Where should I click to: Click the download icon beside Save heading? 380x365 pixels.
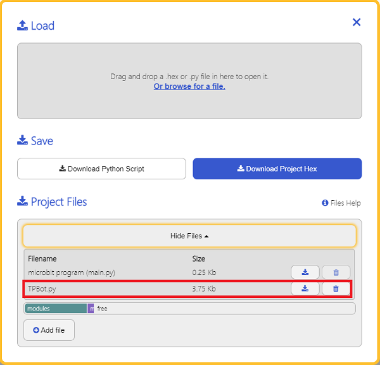22,140
